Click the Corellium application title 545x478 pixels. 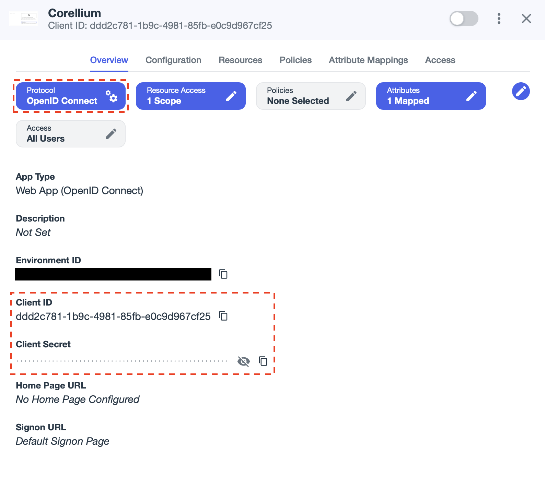[x=74, y=13]
